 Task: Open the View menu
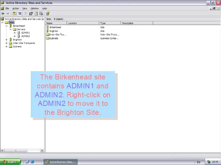pyautogui.click(x=25, y=8)
